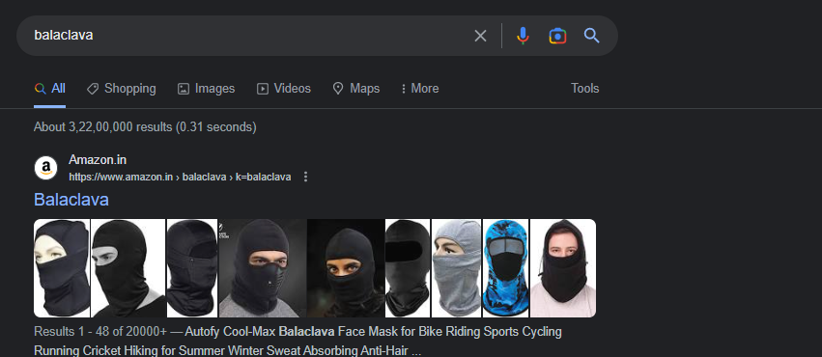Open the thumbnail of the man with vented mask
The image size is (822, 357).
(x=263, y=268)
